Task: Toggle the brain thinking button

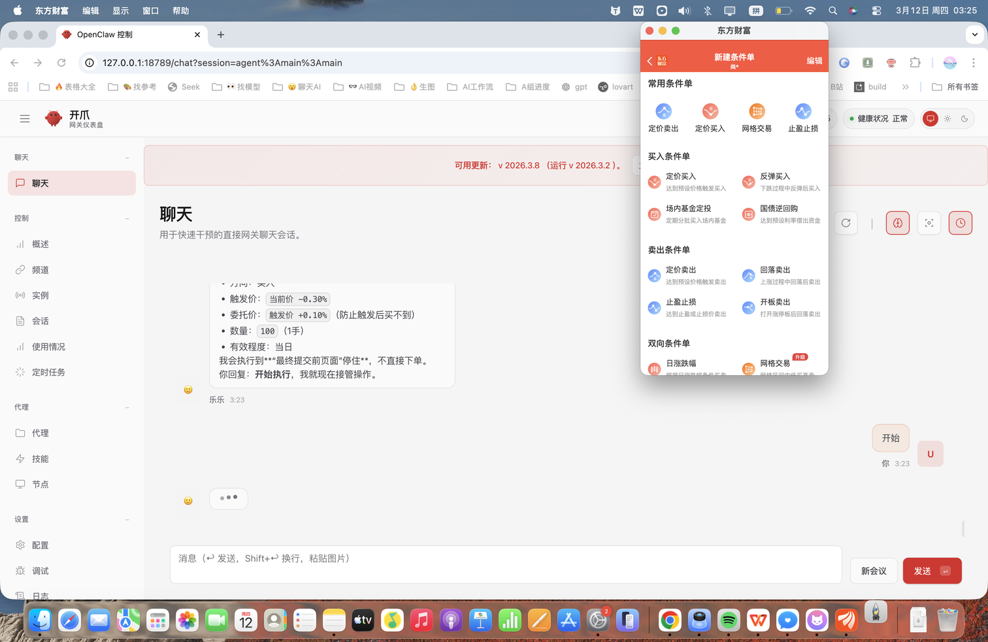Action: click(x=897, y=223)
